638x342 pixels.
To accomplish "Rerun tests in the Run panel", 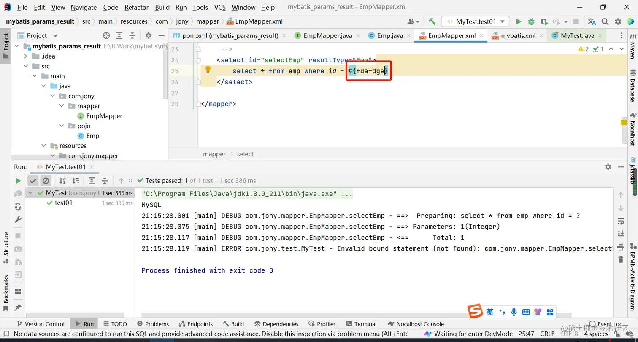I will (x=18, y=181).
